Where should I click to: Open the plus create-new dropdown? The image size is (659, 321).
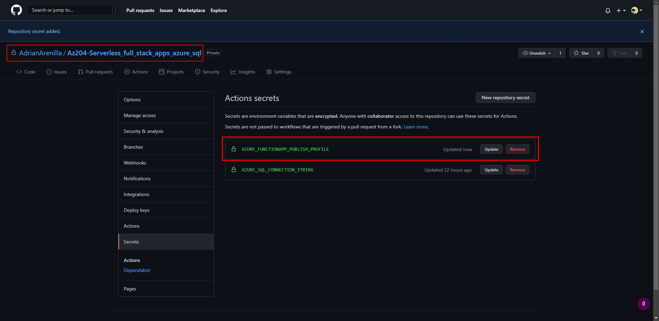coord(621,11)
